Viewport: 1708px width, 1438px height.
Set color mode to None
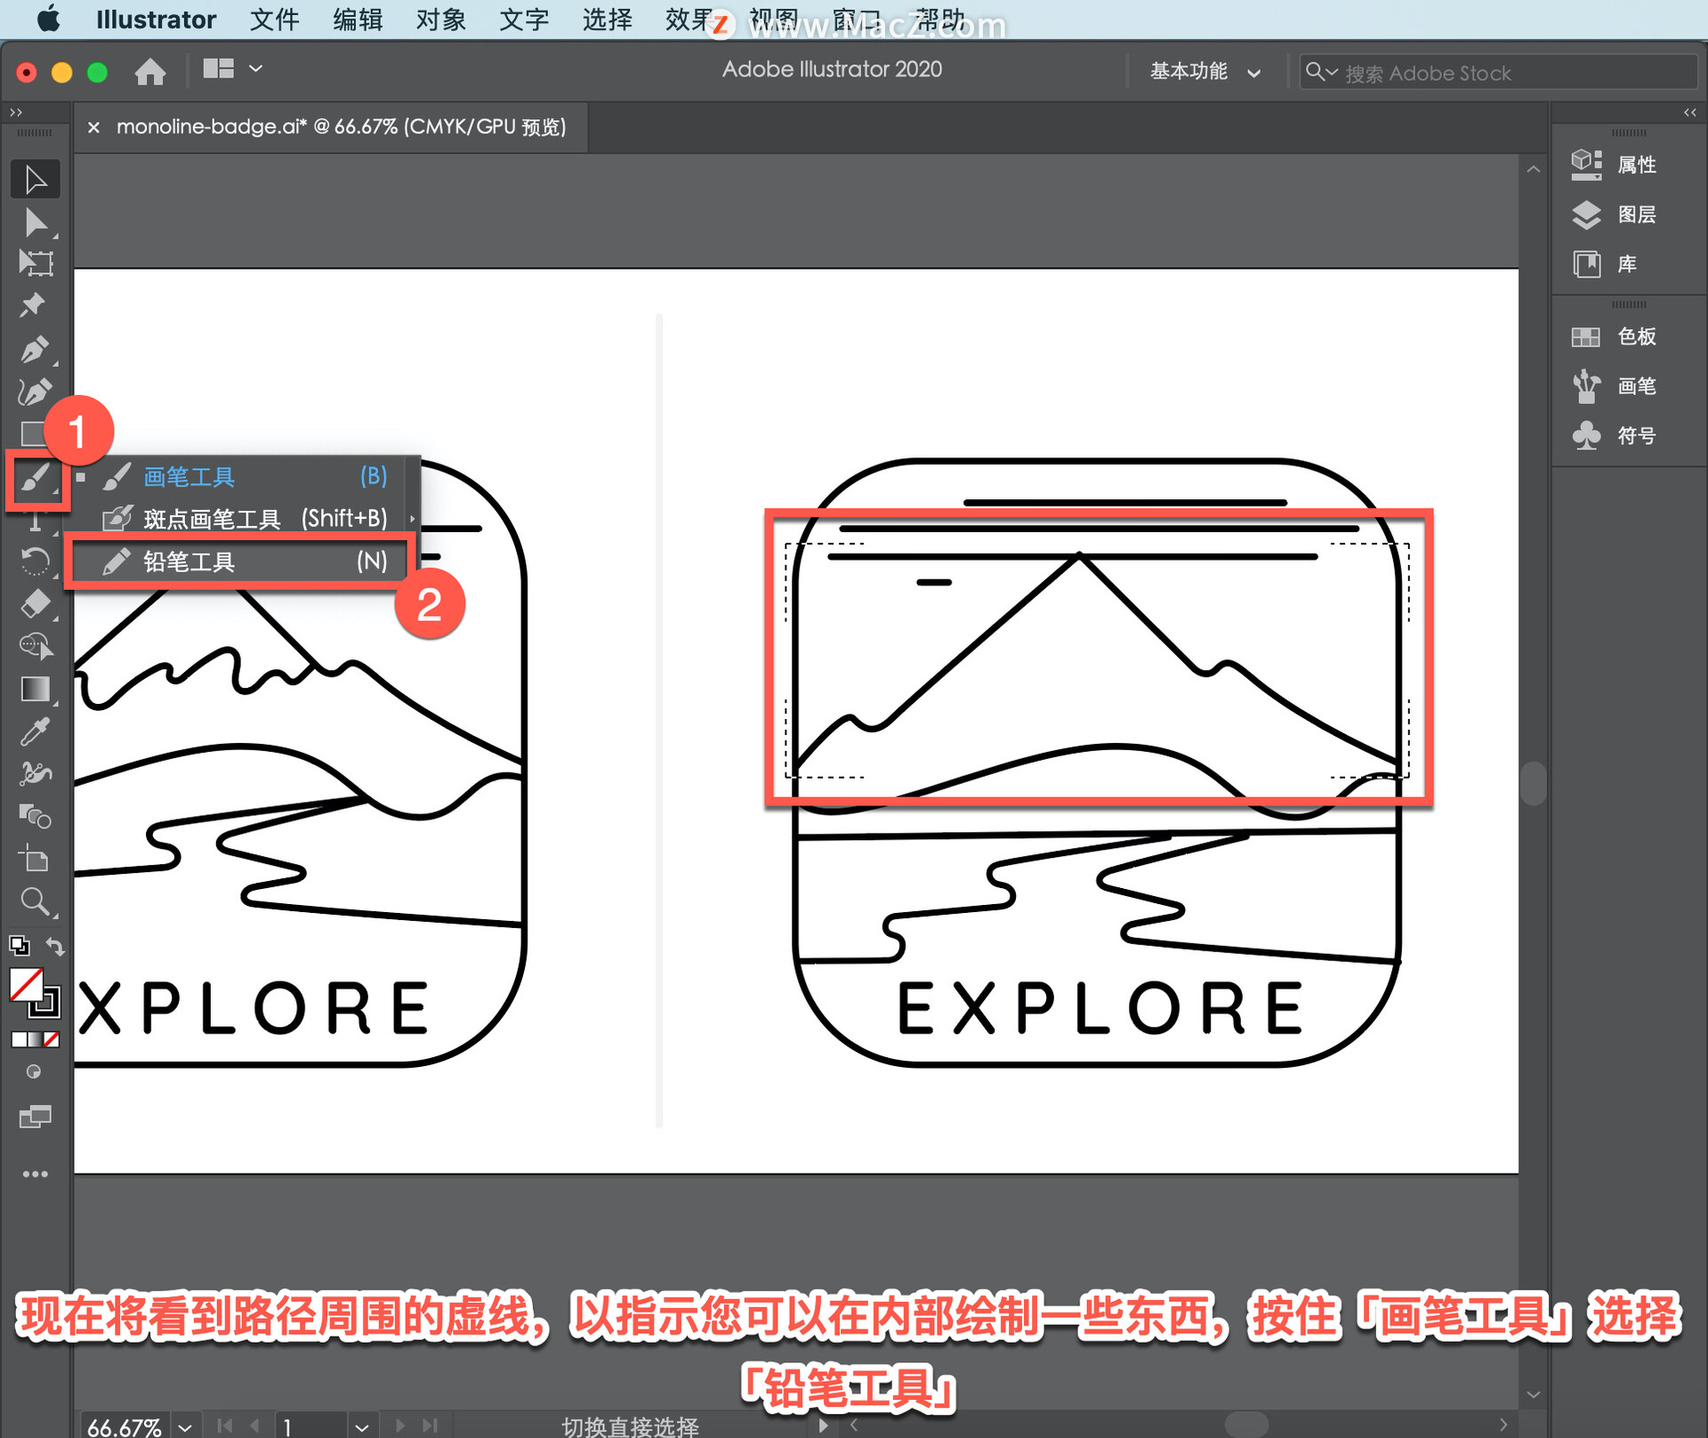[x=52, y=1039]
